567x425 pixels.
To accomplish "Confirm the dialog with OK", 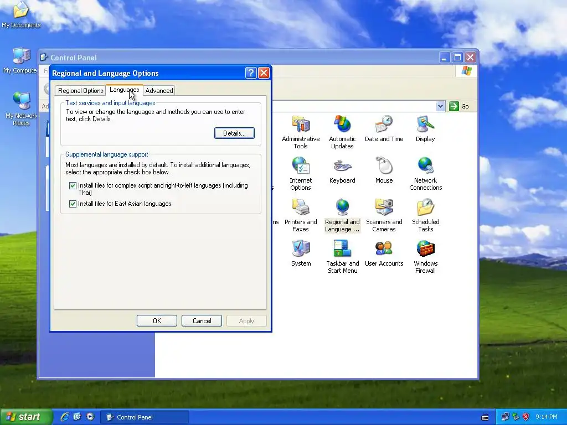I will (157, 320).
